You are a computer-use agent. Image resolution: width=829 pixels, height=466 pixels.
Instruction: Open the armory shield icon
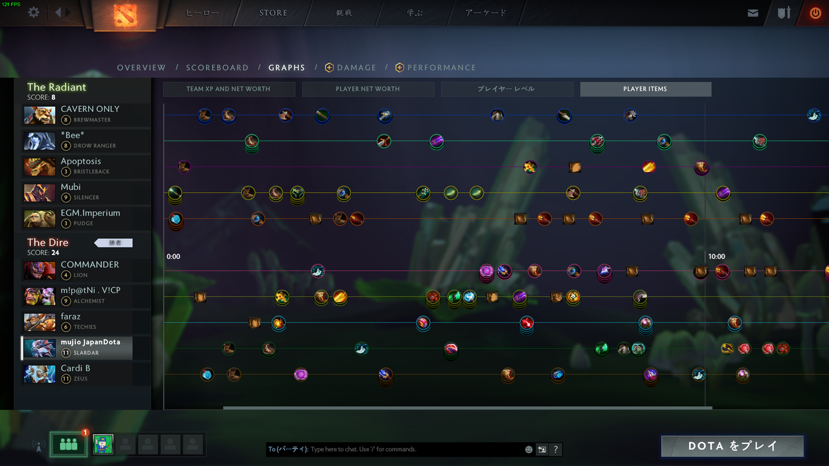pyautogui.click(x=784, y=13)
